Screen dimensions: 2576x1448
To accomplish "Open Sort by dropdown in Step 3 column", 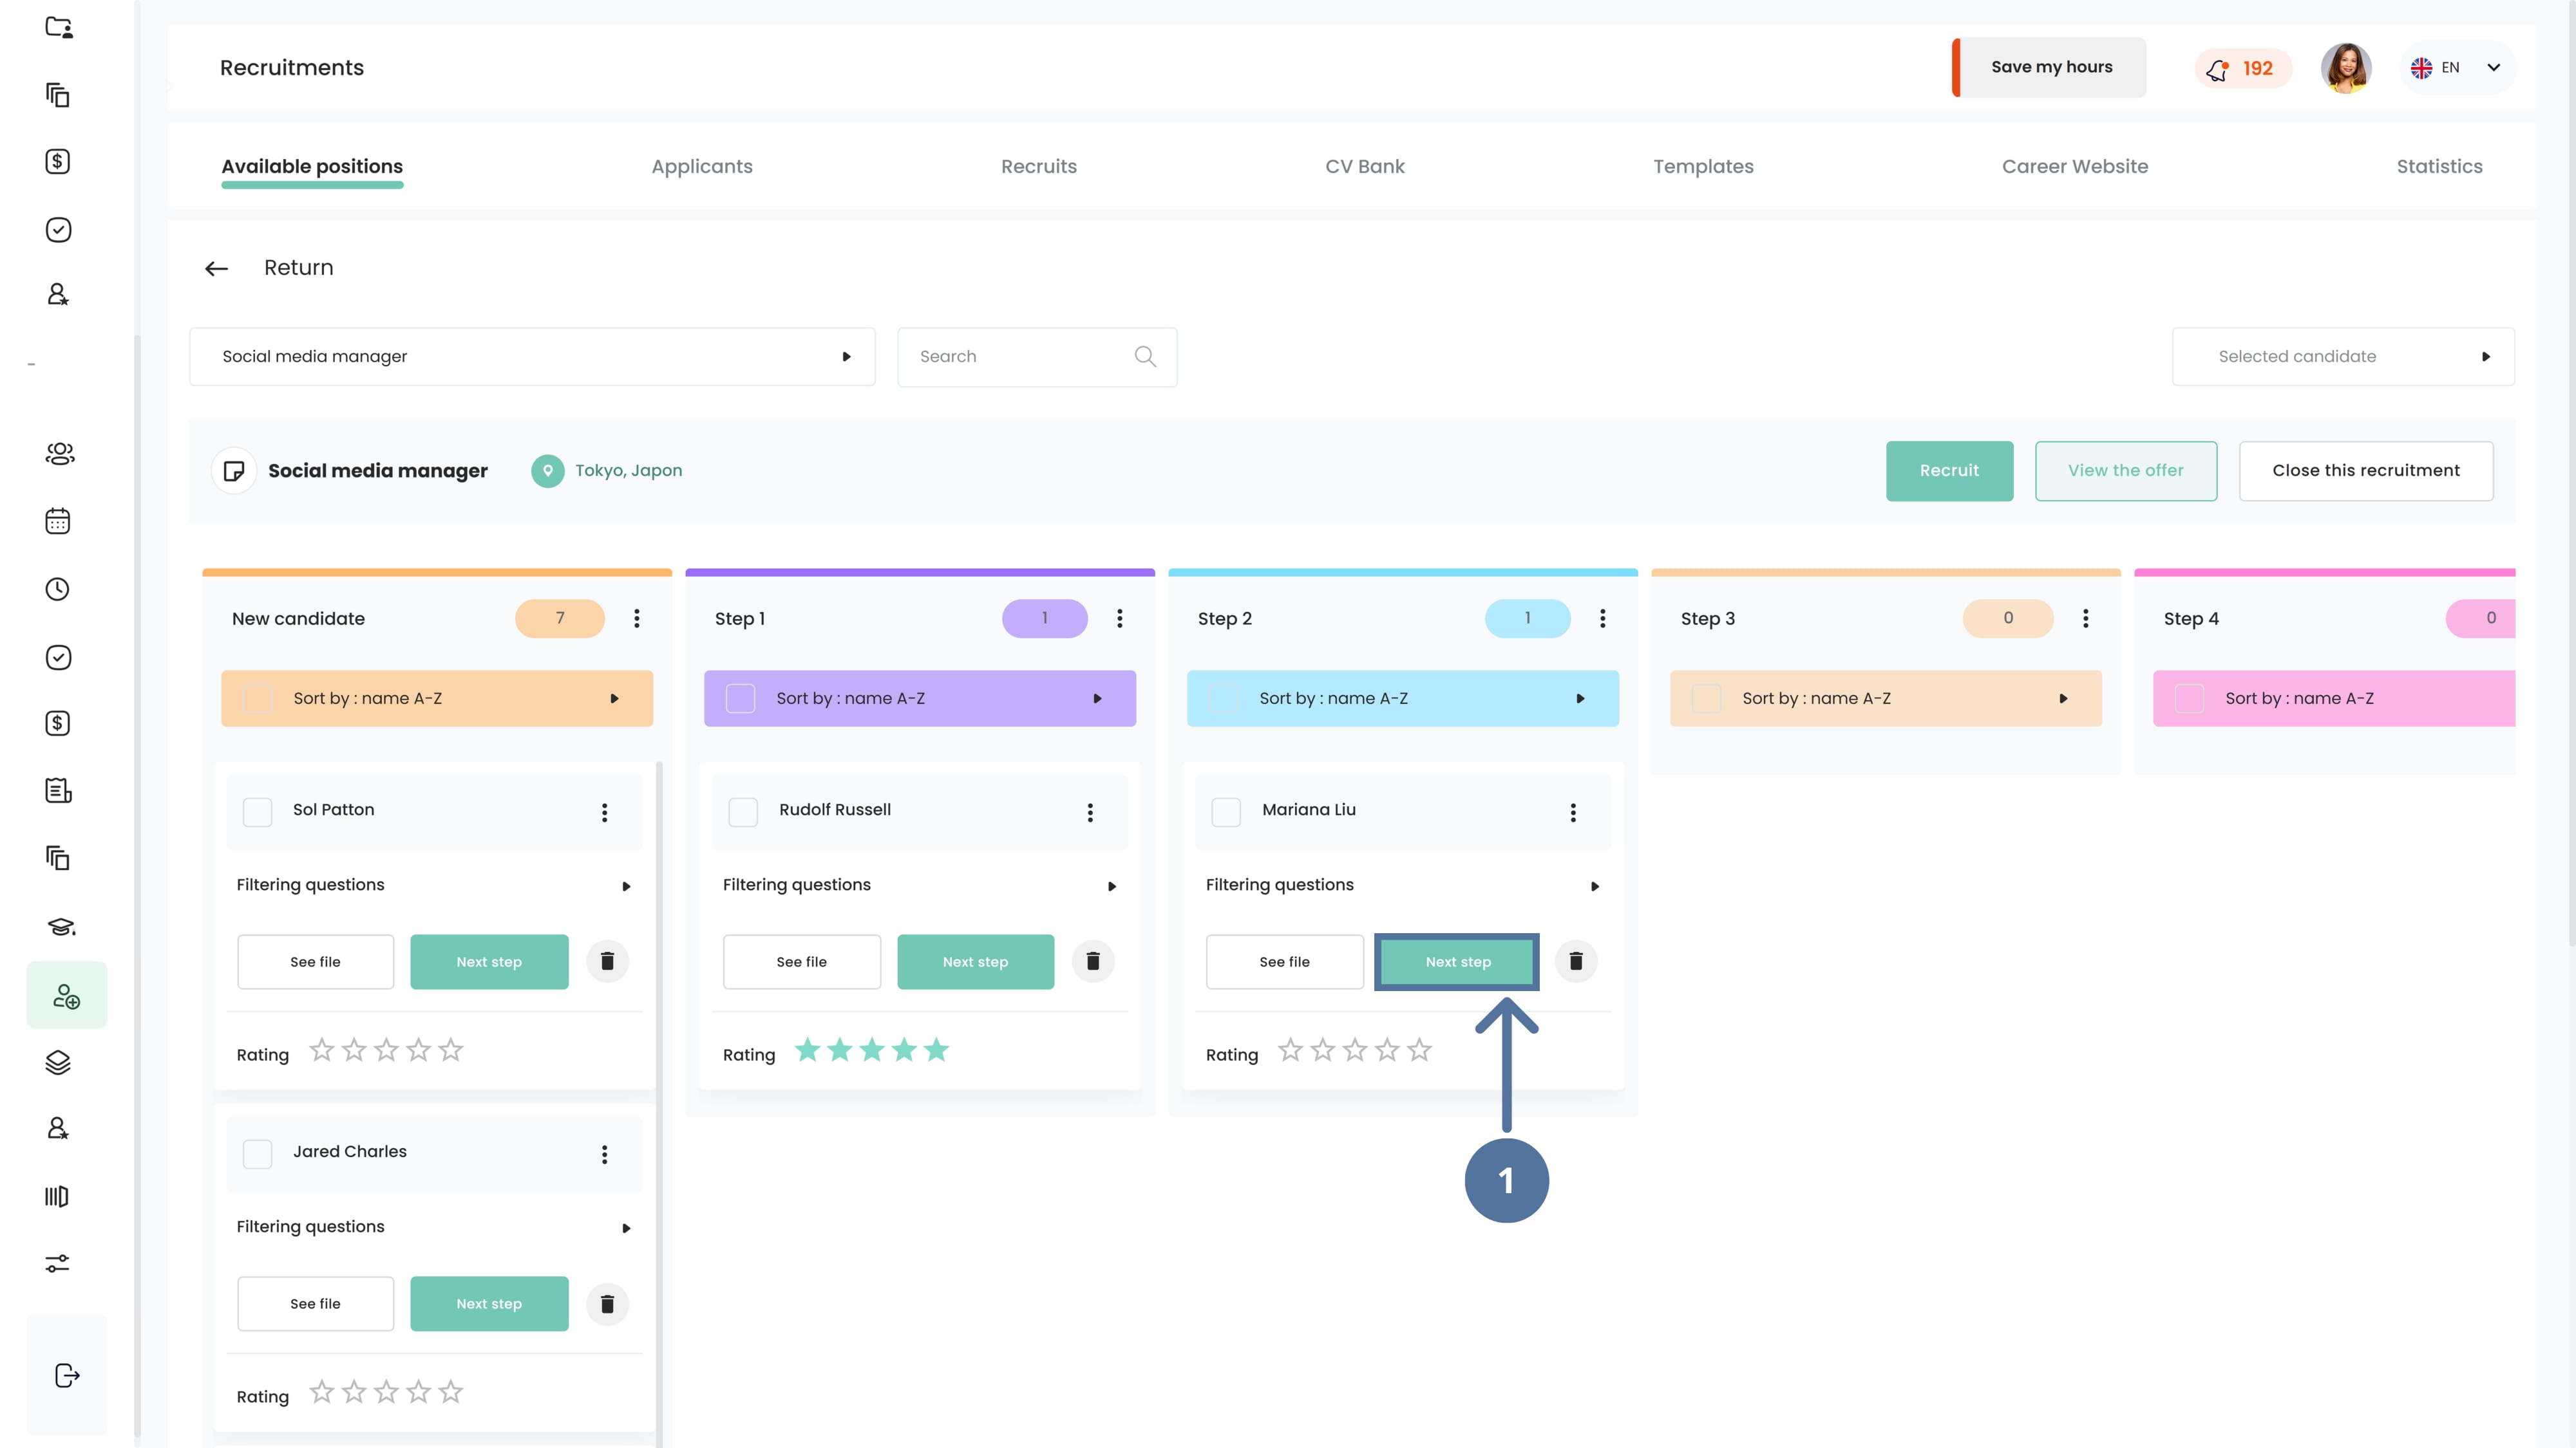I will (1886, 698).
